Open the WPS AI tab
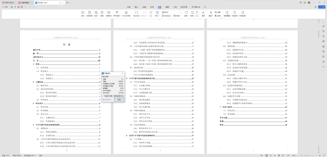 [196, 7]
